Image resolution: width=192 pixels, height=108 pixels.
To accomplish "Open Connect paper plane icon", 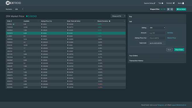I will [174, 3].
